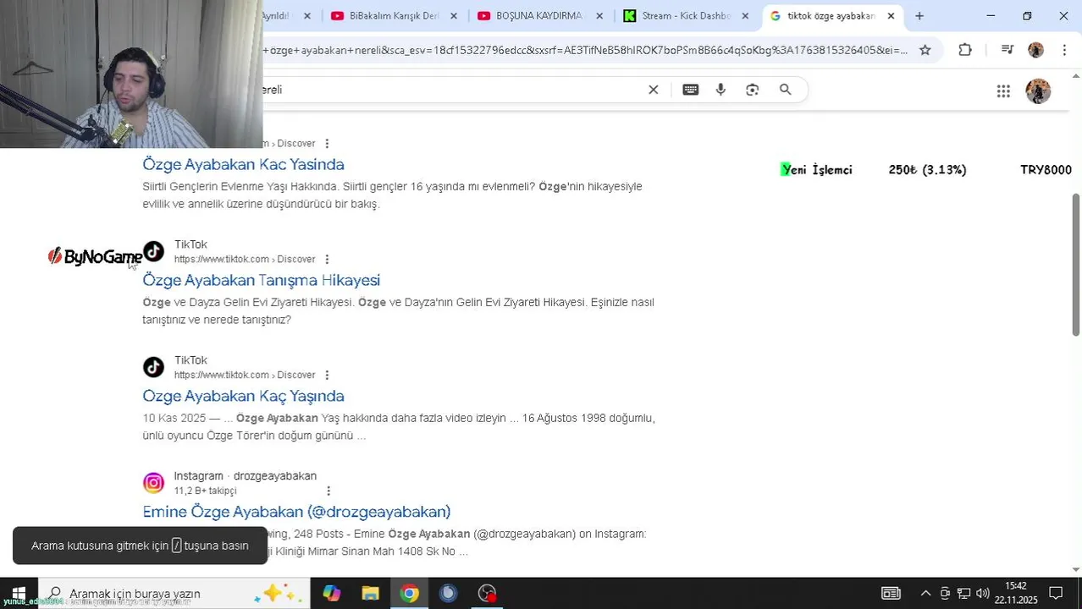
Task: Open the Google apps grid
Action: click(1003, 91)
